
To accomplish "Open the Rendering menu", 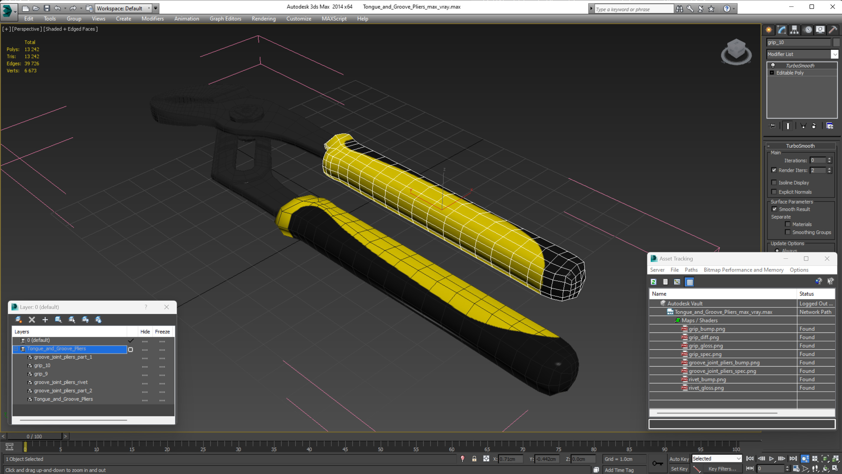I will click(x=263, y=19).
